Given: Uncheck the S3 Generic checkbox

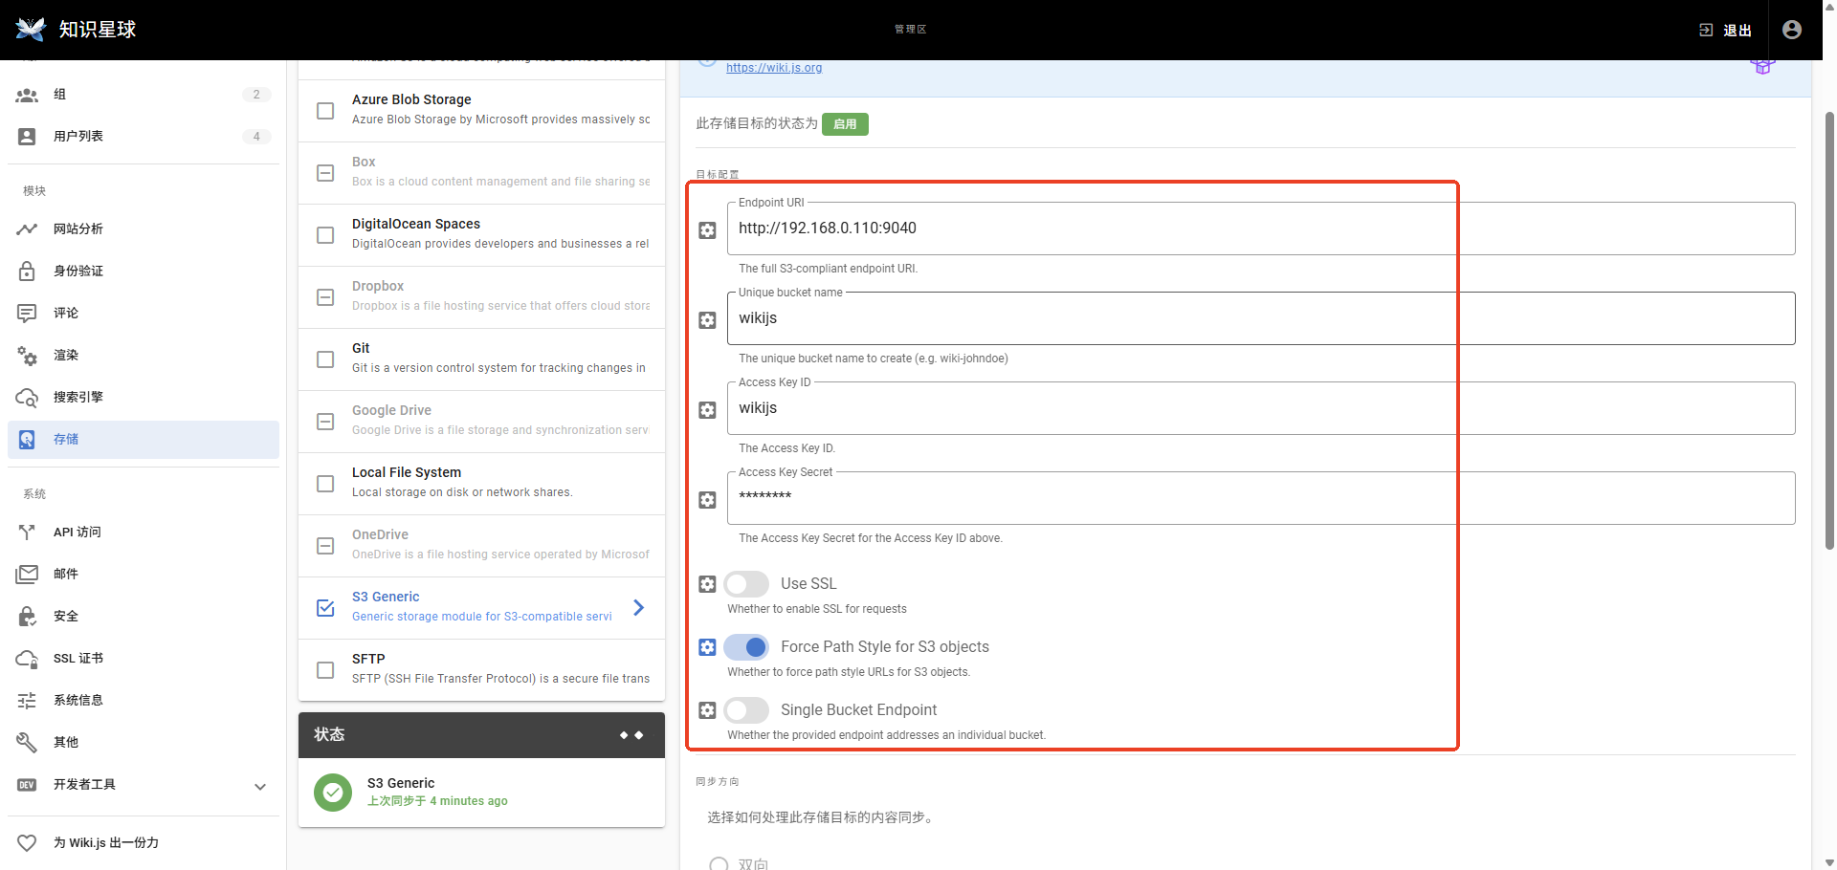Looking at the screenshot, I should [x=325, y=608].
